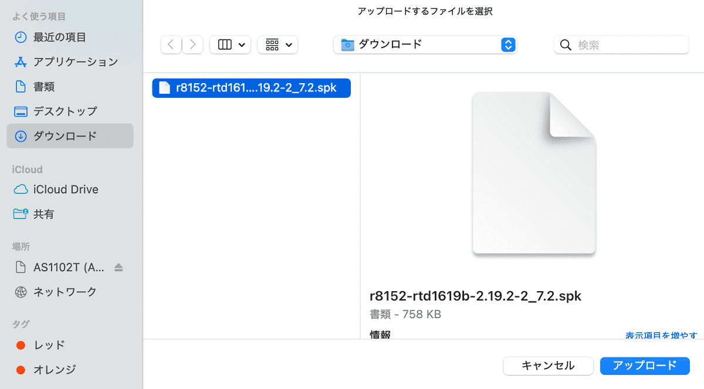Select ダウンロード in the sidebar
The height and width of the screenshot is (389, 704).
70,136
